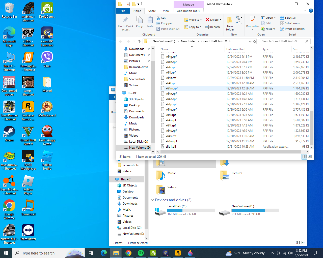Sort by the Name column header

[x=192, y=49]
